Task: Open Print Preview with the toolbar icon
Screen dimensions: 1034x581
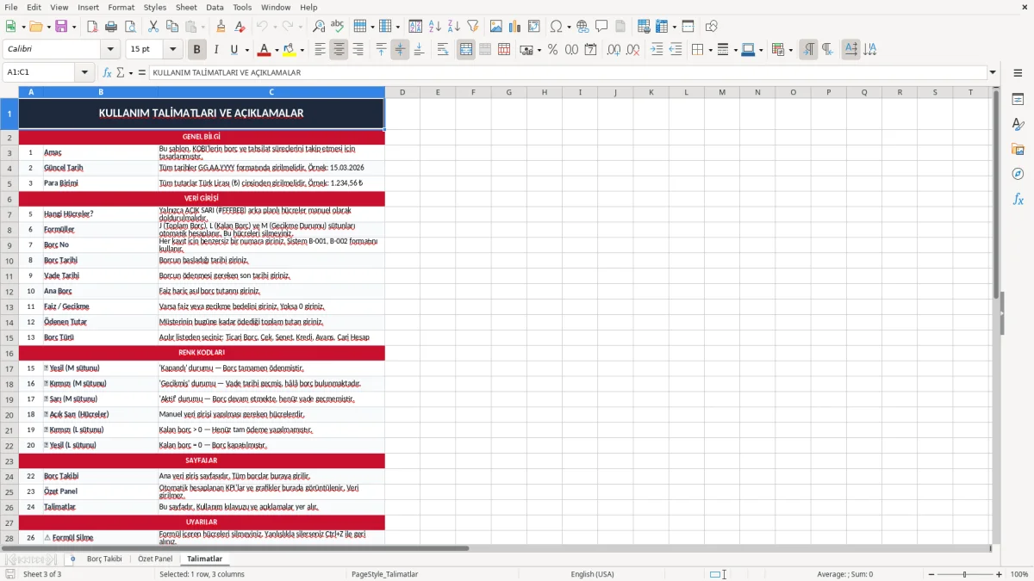Action: [130, 27]
